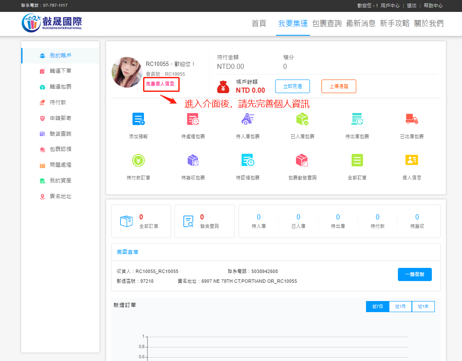462x361 pixels.
Task: Open the 個人信息 icon
Action: (411, 160)
